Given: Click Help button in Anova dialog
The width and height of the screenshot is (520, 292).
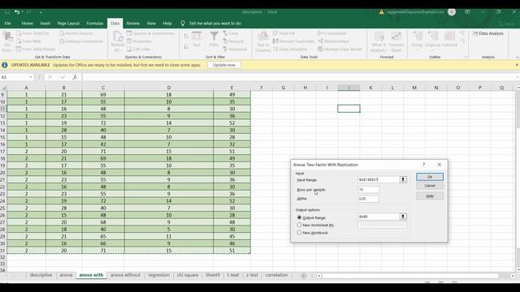Looking at the screenshot, I should click(x=430, y=196).
